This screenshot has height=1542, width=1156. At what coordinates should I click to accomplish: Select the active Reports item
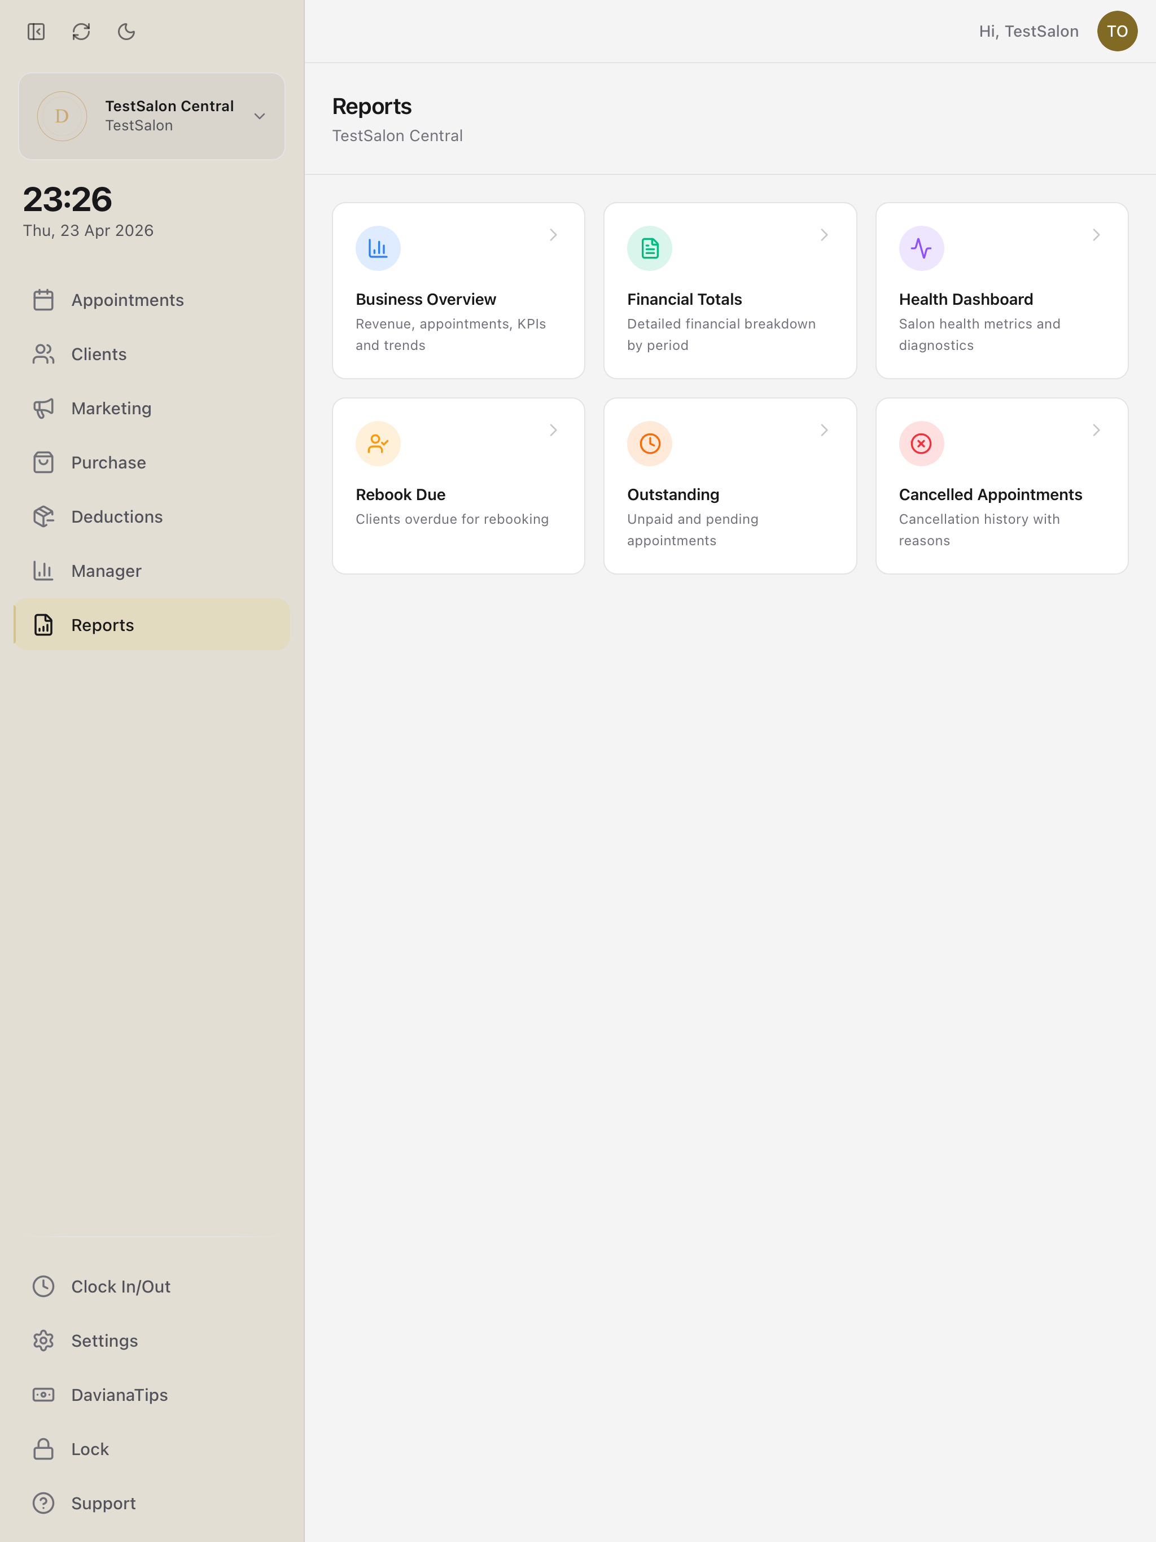[151, 625]
